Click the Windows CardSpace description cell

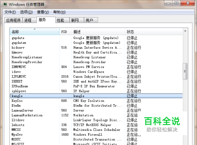(89, 72)
